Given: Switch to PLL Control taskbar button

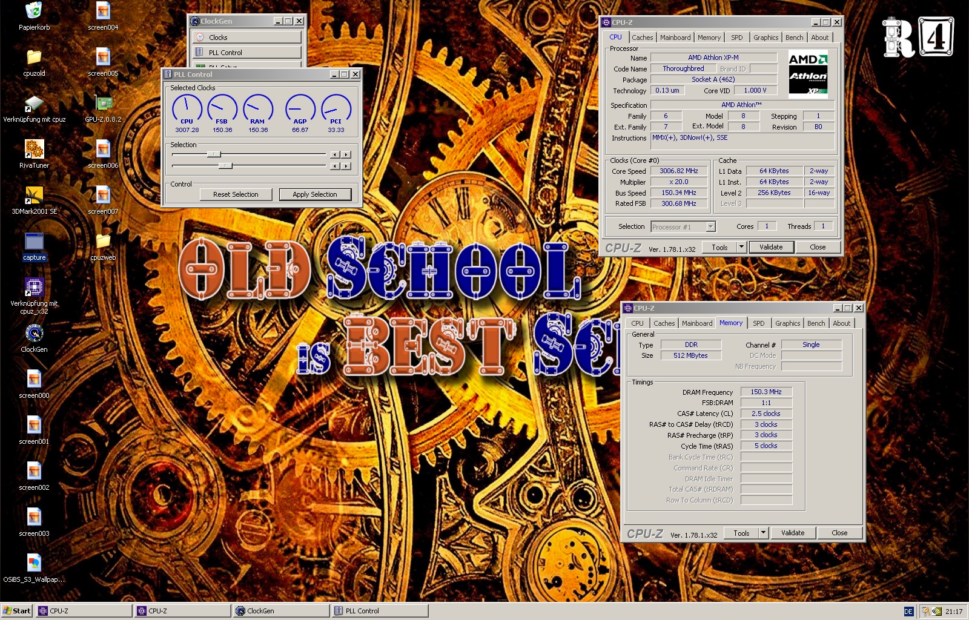Looking at the screenshot, I should pos(380,611).
